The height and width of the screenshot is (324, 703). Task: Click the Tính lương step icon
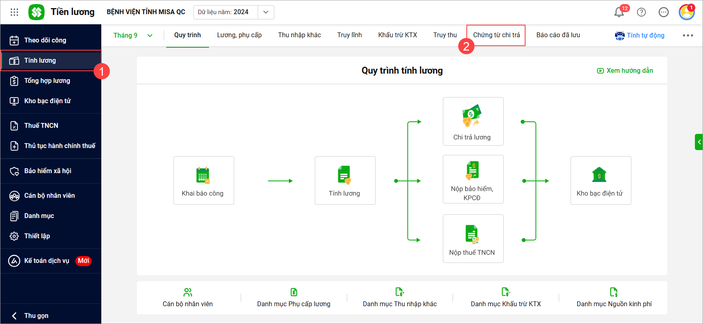point(344,176)
